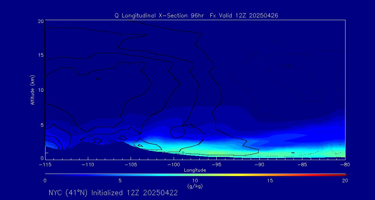Screen dimensions: 375x200
Task: Click the dashed contour label '-10'
Action: pyautogui.click(x=287, y=66)
